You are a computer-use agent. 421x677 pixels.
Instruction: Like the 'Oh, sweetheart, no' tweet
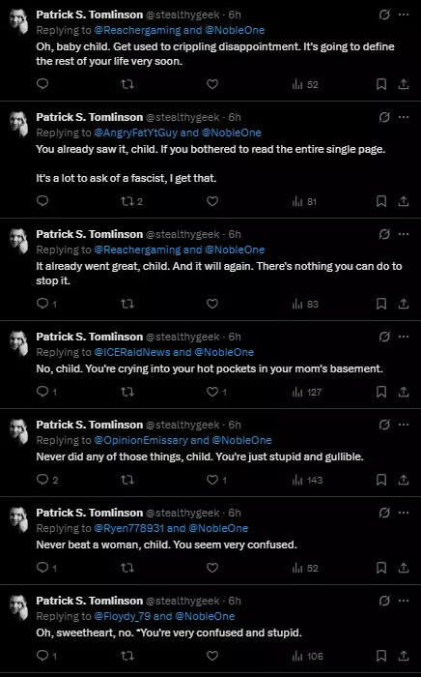point(212,656)
